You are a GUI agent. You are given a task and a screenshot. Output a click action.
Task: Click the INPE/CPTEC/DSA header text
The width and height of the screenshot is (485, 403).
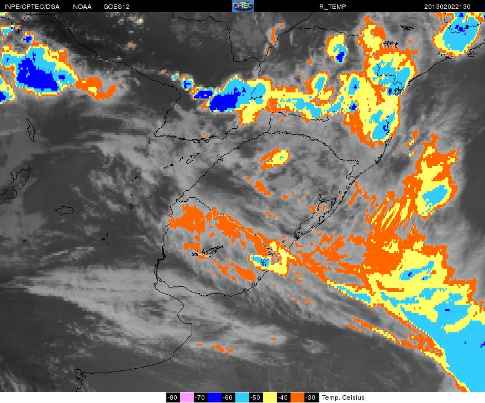coord(32,7)
